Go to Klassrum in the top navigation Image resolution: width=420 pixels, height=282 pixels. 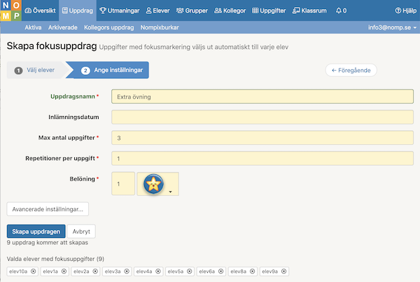pyautogui.click(x=309, y=10)
